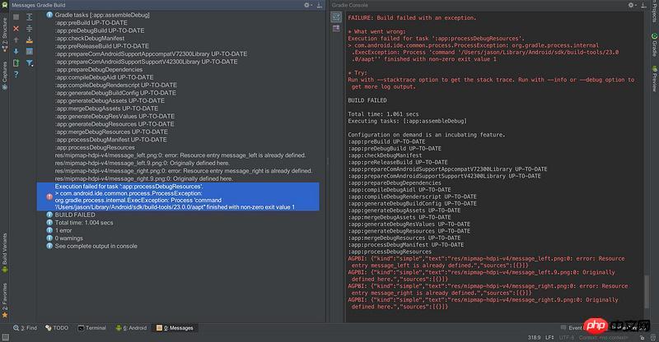Viewport: 659px width, 342px height.
Task: Click the Gradle Console vertical scrollbar thumb
Action: coord(647,292)
